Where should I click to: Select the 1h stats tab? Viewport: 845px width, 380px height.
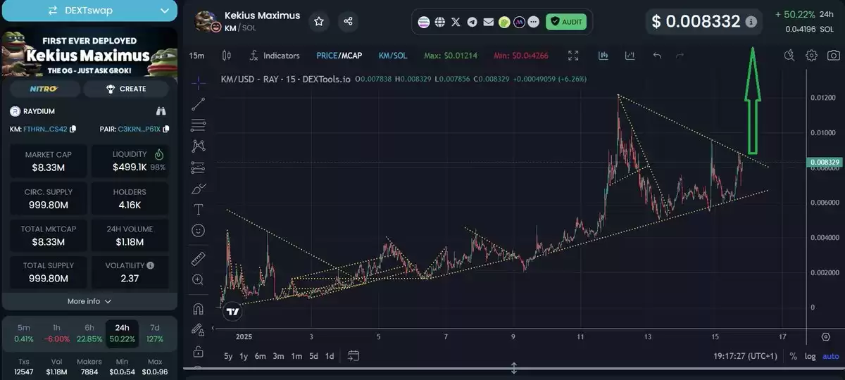click(56, 333)
